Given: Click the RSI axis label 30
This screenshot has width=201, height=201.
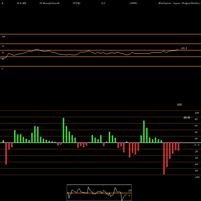Looking at the screenshot, I should [x=3, y=59].
